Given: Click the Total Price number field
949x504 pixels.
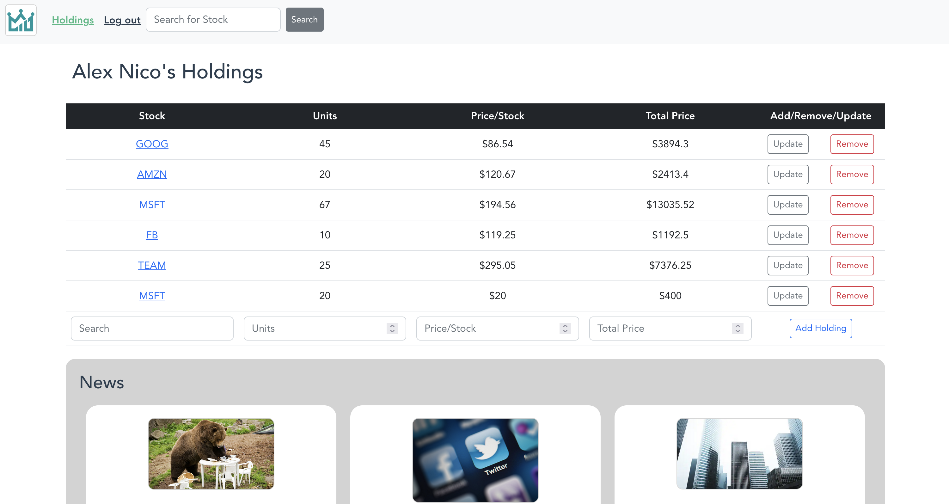Looking at the screenshot, I should 670,328.
